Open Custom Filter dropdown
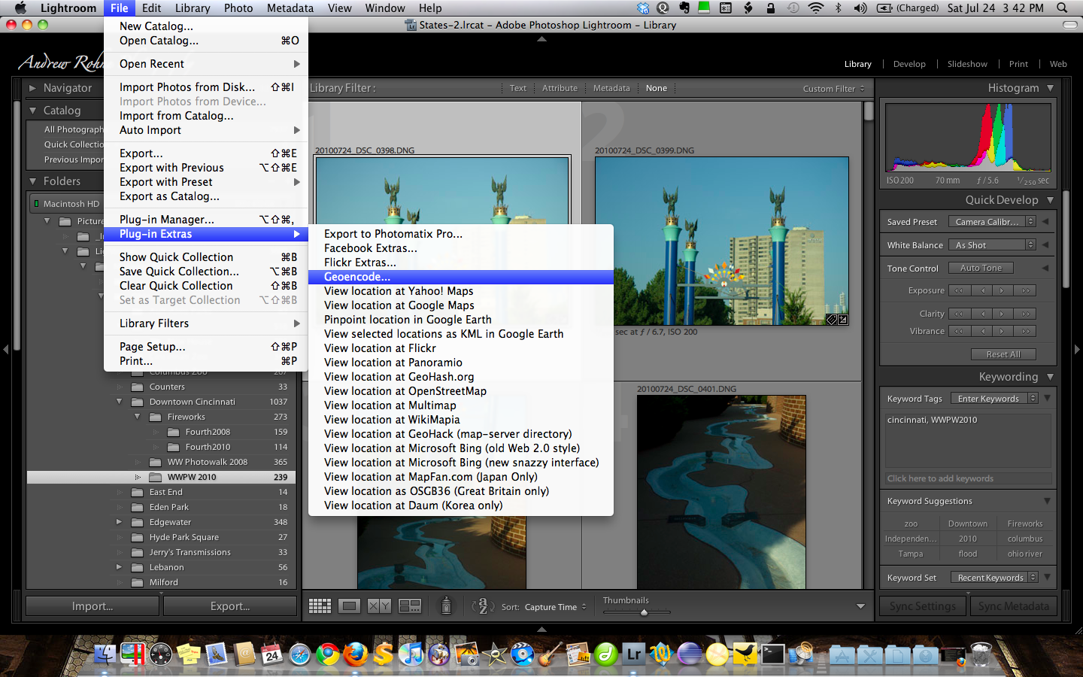This screenshot has height=677, width=1083. point(833,89)
